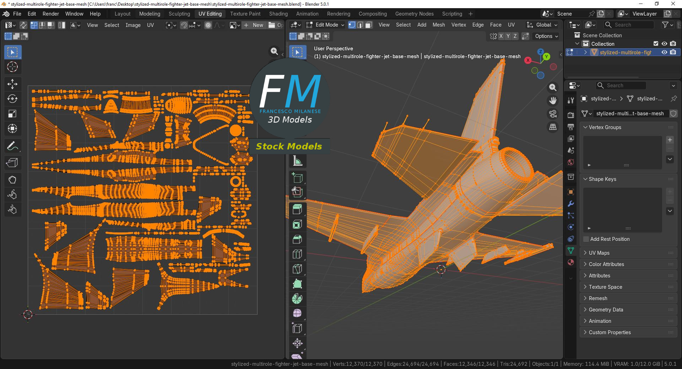The width and height of the screenshot is (682, 369).
Task: Activate the Bevel tool
Action: coord(297,239)
